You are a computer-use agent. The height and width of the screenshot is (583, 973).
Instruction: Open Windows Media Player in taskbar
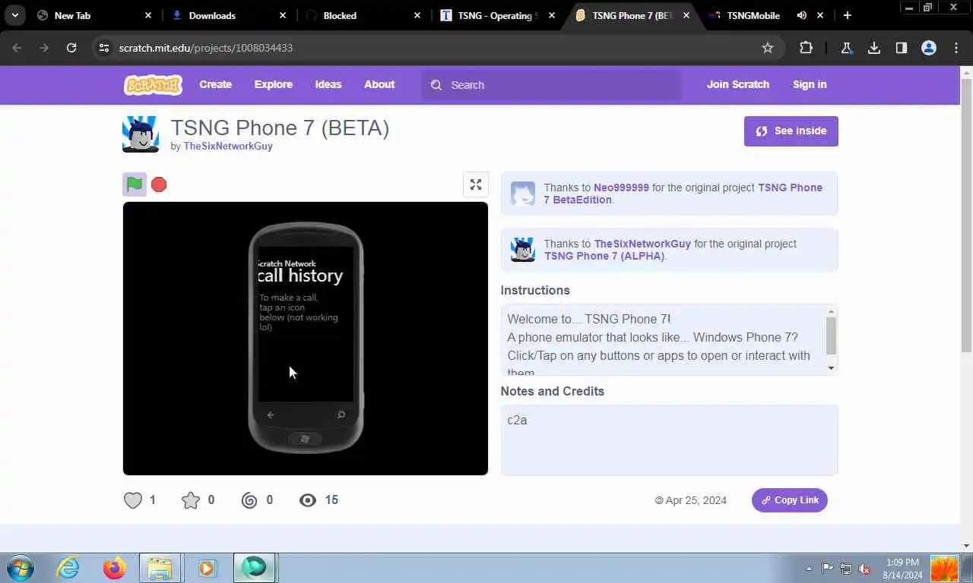click(x=207, y=568)
